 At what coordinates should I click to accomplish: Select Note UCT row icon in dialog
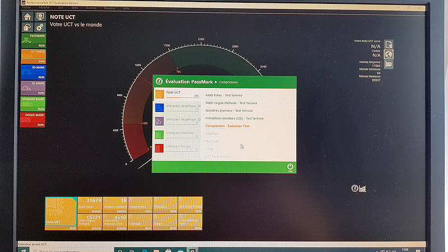[x=160, y=94]
